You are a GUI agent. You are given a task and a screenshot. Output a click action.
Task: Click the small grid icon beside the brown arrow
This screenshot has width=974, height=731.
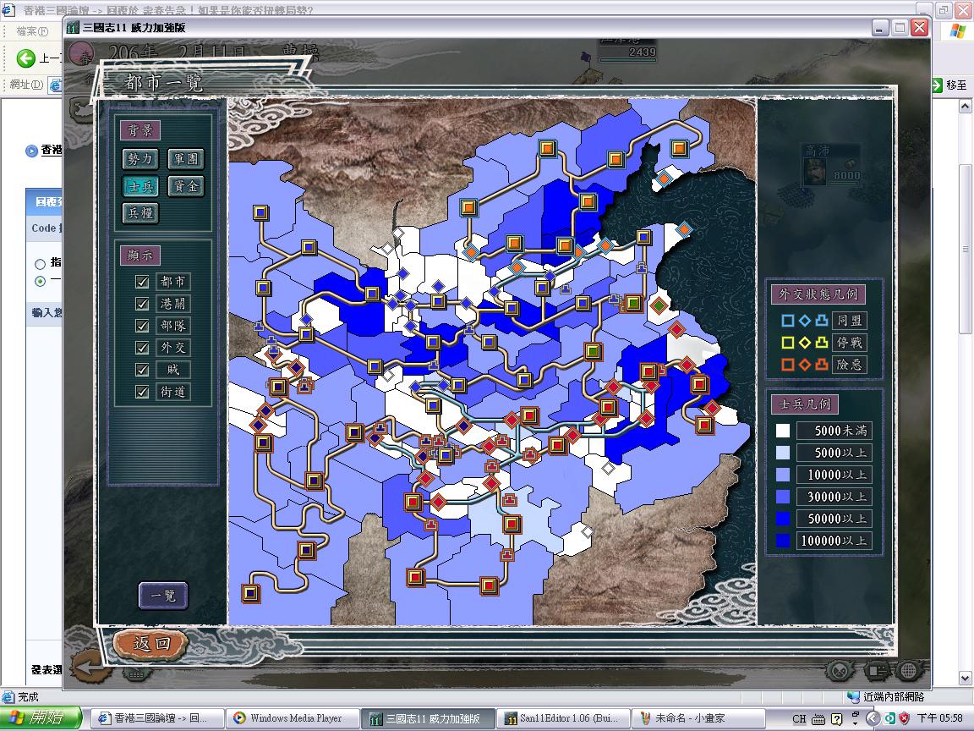point(135,673)
